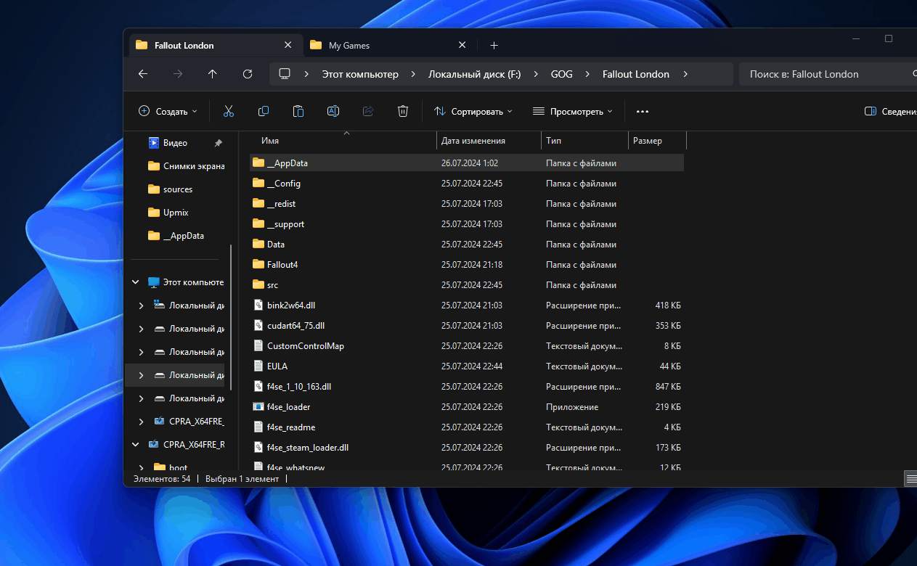The height and width of the screenshot is (566, 917).
Task: Select the src folder row
Action: click(467, 285)
